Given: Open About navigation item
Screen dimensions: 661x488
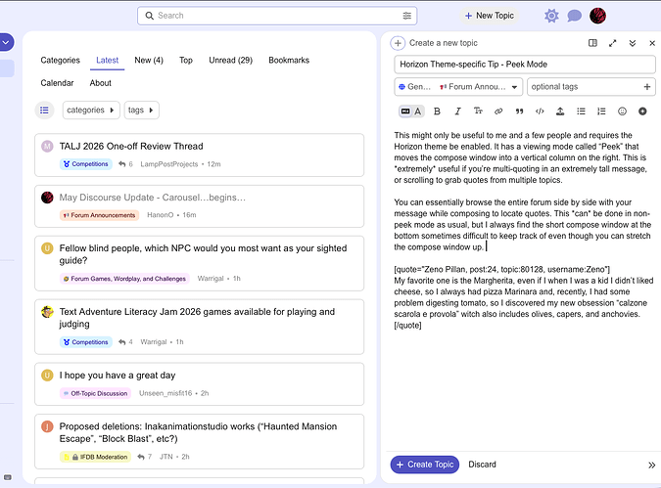Looking at the screenshot, I should 100,83.
